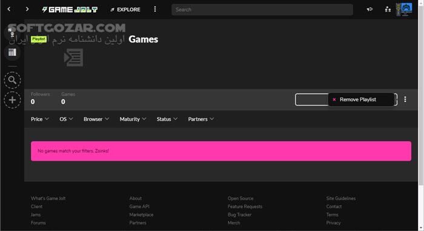Click the sidebar search communities icon
Screen dimensions: 424x231
pyautogui.click(x=12, y=80)
